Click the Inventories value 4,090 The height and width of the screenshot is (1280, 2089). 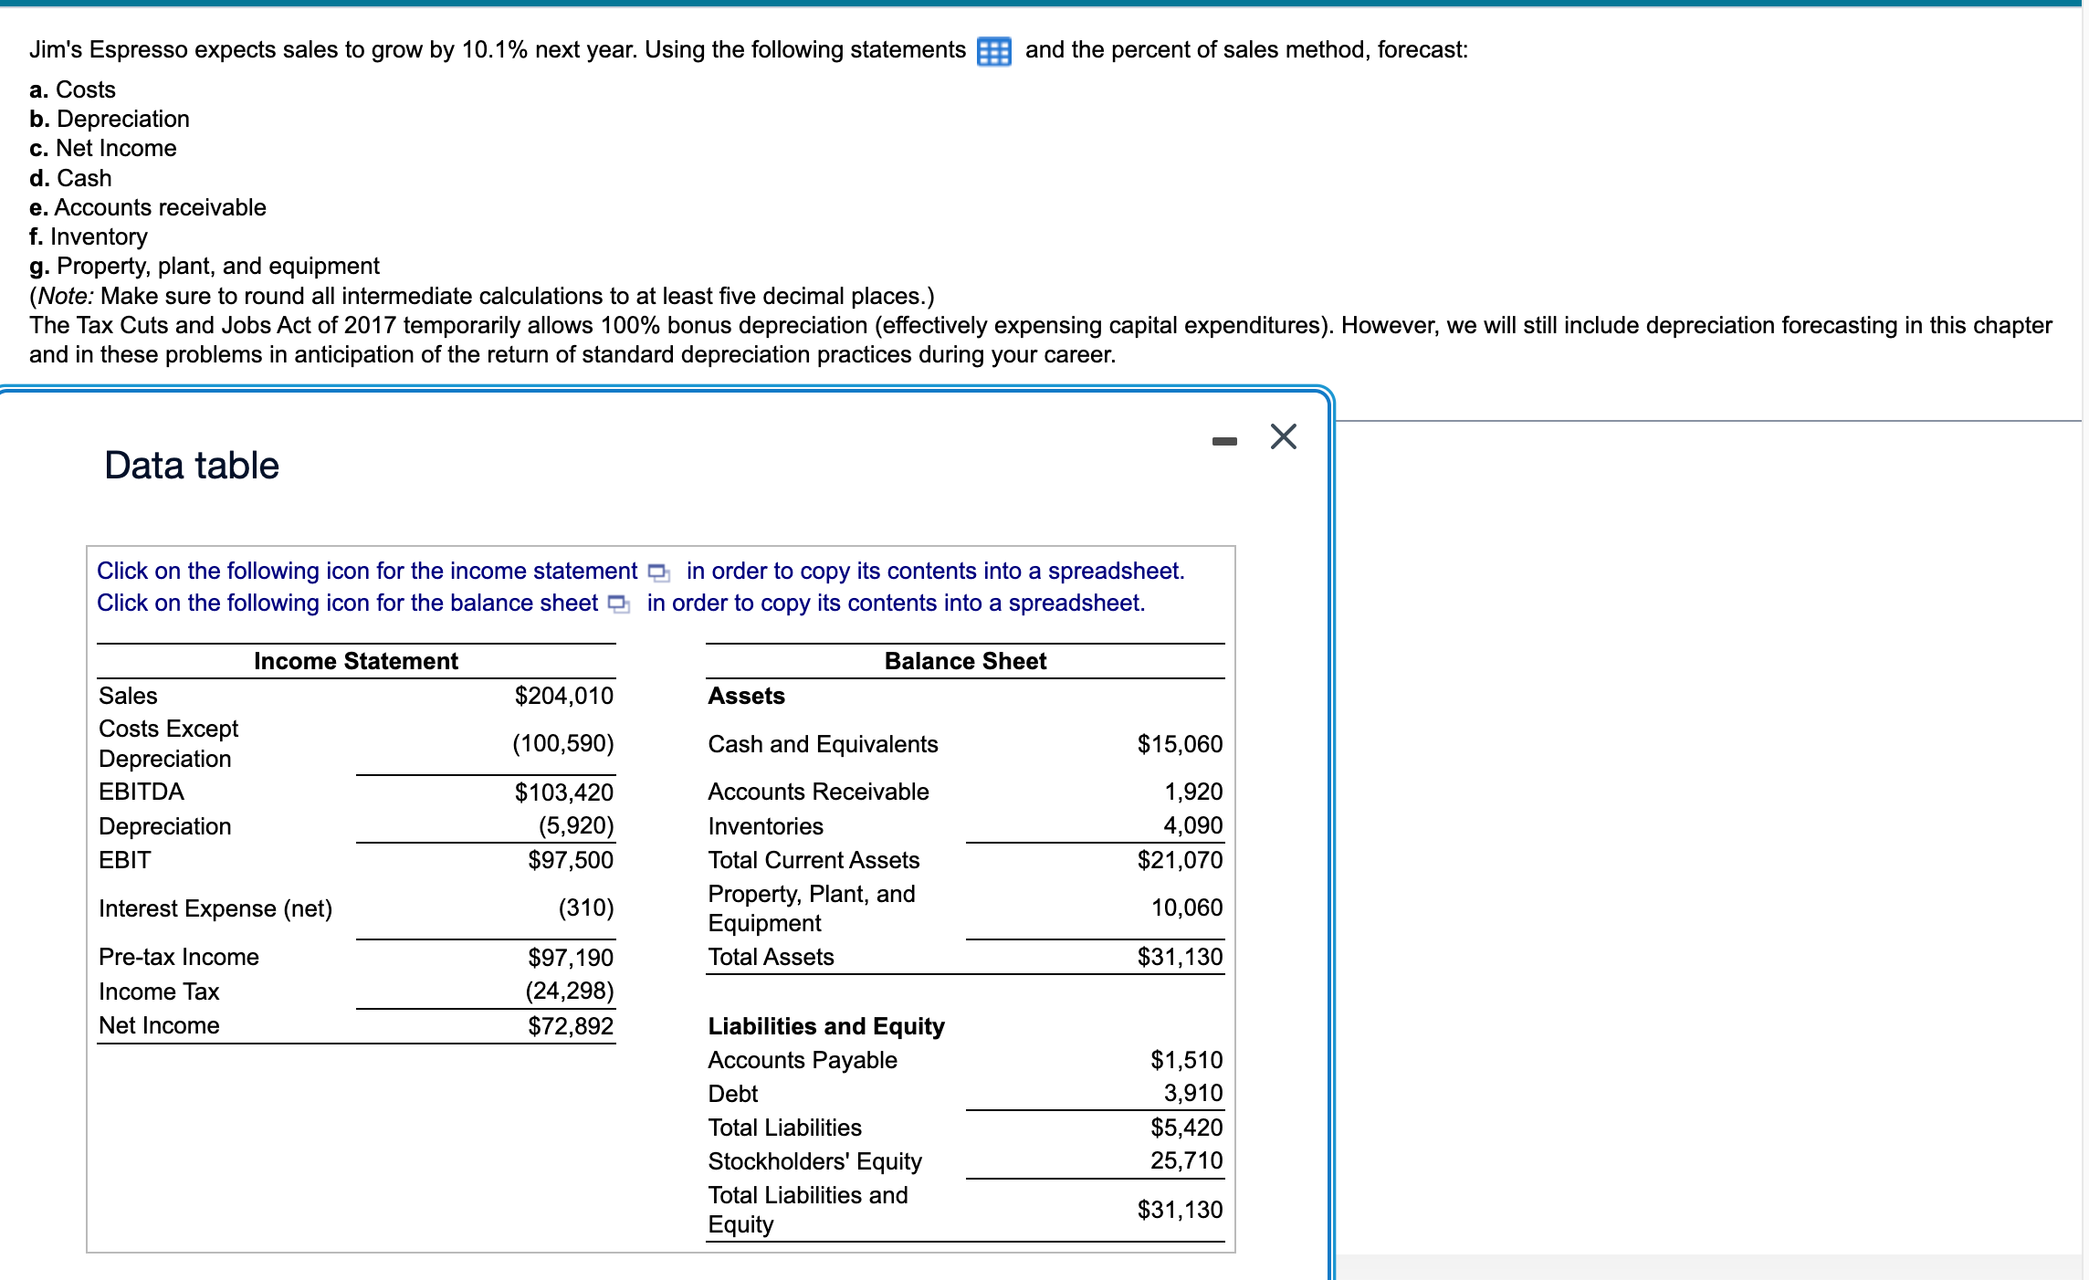(1191, 825)
